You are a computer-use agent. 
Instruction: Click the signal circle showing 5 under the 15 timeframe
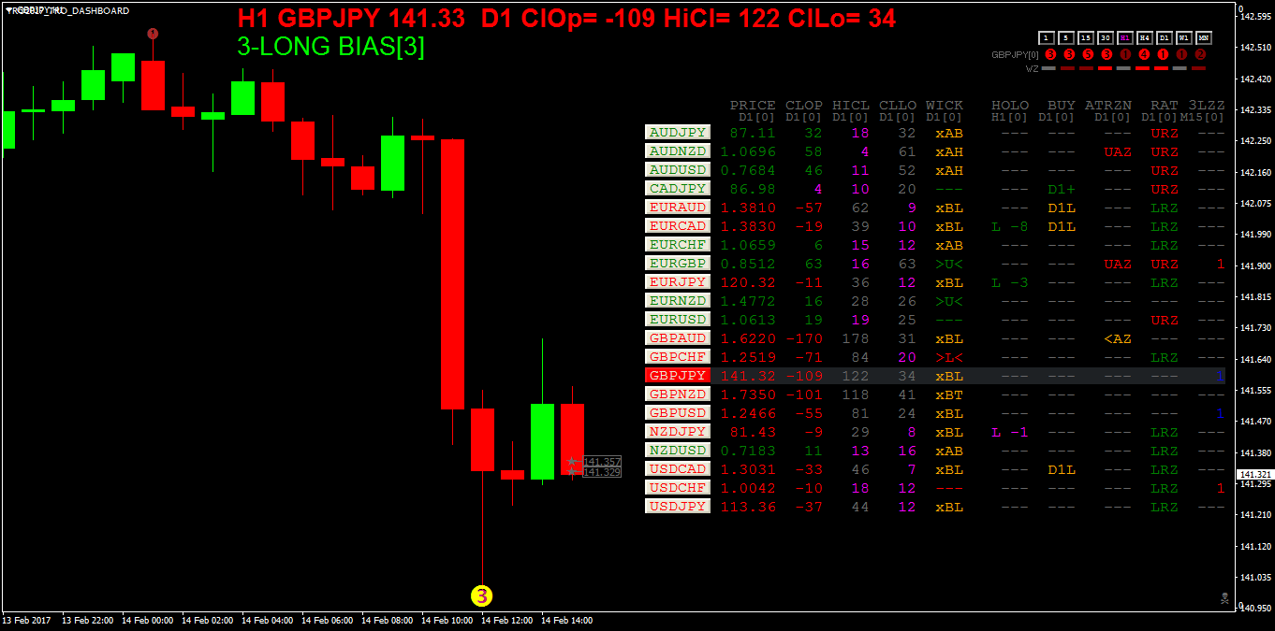pyautogui.click(x=1088, y=54)
